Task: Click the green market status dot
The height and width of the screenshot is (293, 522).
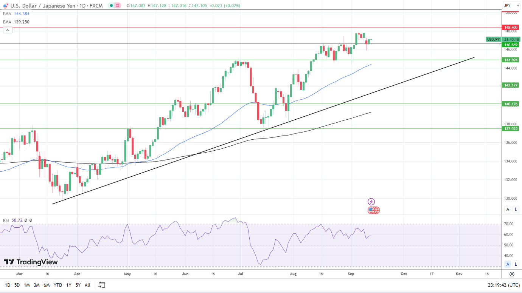Action: (x=110, y=6)
